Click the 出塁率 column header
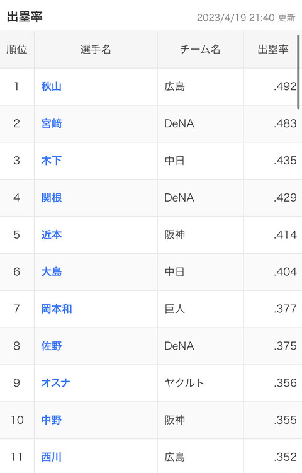The height and width of the screenshot is (473, 302). pos(273,50)
